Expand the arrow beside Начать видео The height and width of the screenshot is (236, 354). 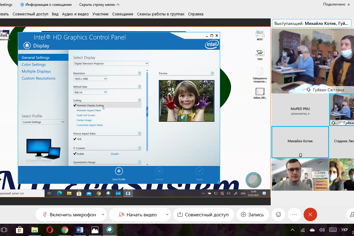167,215
